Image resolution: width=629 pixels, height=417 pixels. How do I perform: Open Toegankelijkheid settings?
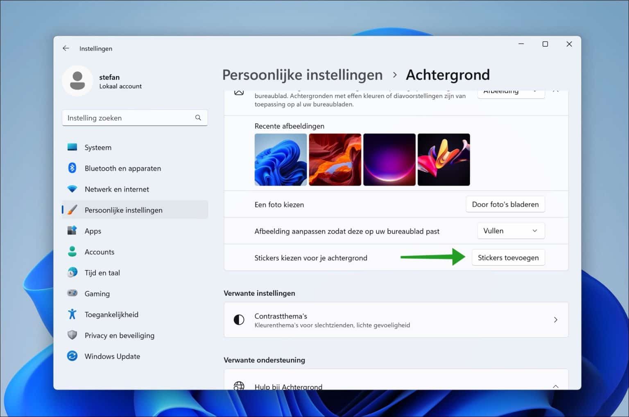coord(111,314)
